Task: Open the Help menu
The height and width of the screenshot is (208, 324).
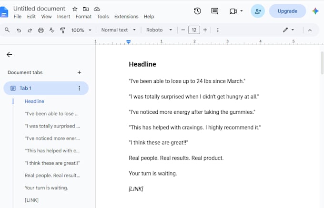Action: [149, 17]
